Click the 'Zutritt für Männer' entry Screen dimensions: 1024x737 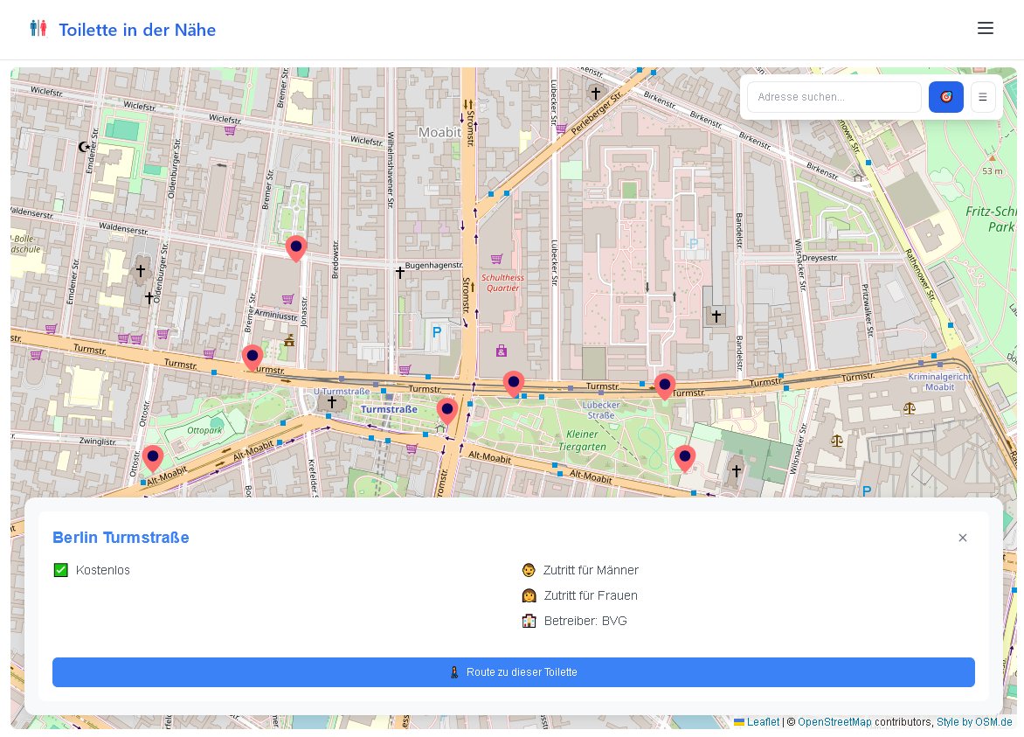click(x=580, y=570)
